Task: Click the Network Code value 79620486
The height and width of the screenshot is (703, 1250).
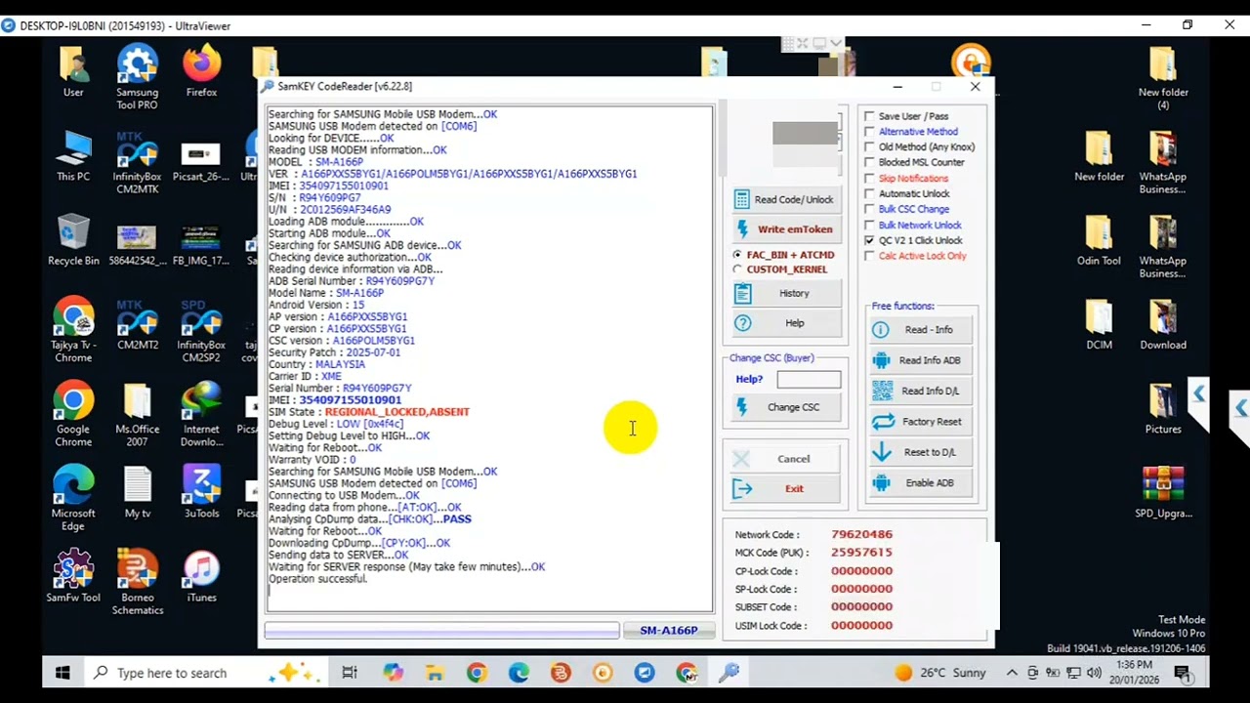Action: click(861, 534)
